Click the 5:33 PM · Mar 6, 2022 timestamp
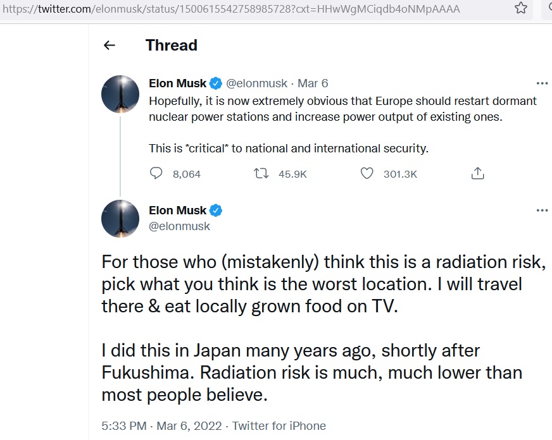Screen dimensions: 552x440 (162, 426)
